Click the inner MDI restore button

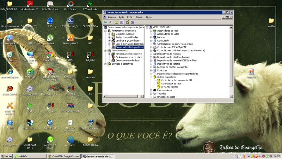pyautogui.click(x=227, y=17)
